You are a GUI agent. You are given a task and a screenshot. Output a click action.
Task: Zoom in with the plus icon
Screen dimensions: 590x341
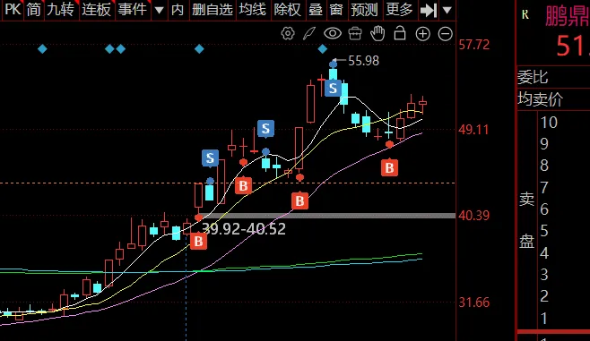tap(422, 34)
